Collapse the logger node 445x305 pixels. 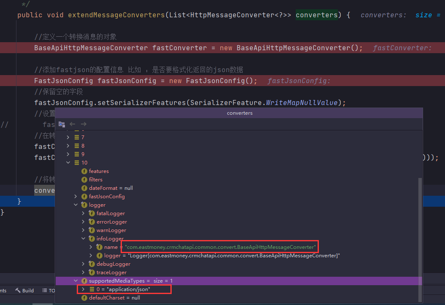click(76, 205)
